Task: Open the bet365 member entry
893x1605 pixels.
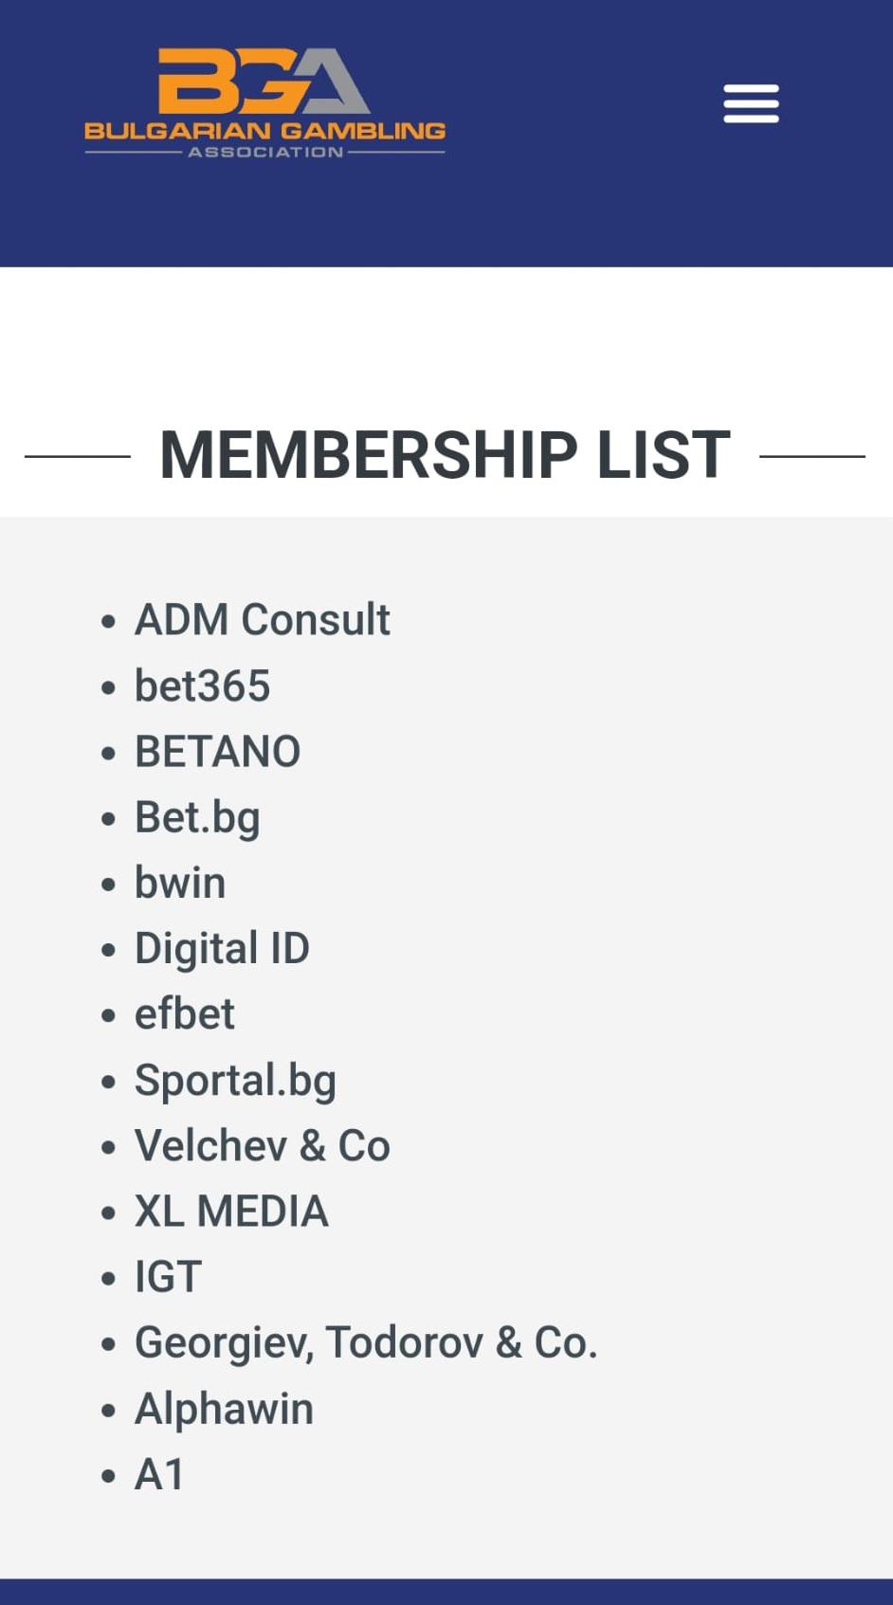Action: click(202, 685)
